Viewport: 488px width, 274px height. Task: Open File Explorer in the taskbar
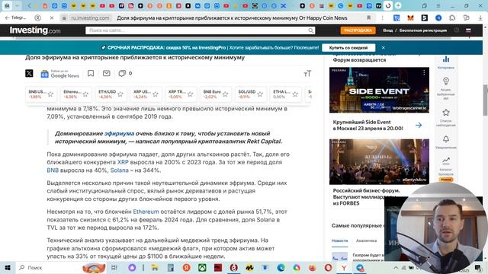pyautogui.click(x=155, y=267)
